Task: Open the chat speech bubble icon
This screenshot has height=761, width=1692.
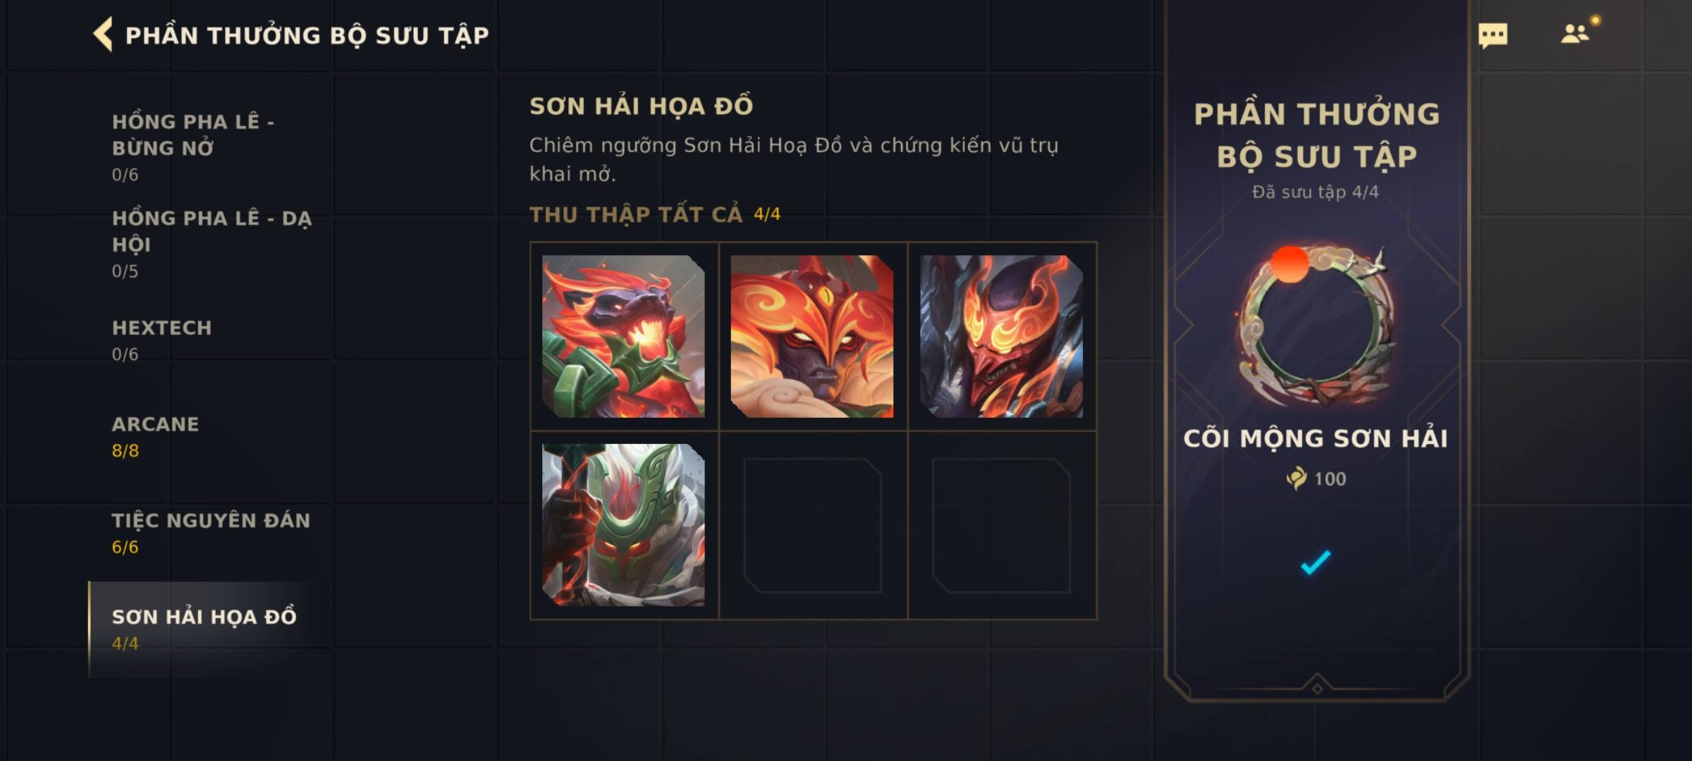Action: pyautogui.click(x=1492, y=36)
